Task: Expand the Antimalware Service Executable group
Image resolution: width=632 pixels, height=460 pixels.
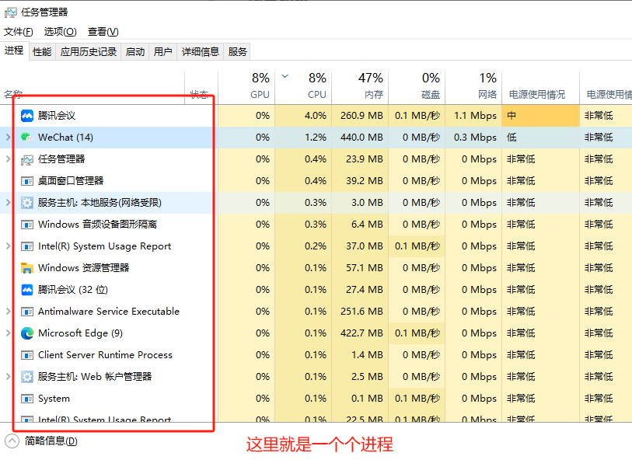Action: click(x=8, y=312)
